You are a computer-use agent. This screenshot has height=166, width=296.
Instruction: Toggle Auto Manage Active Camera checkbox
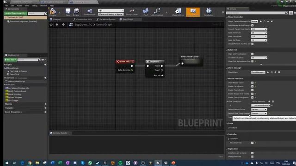[x=253, y=25]
